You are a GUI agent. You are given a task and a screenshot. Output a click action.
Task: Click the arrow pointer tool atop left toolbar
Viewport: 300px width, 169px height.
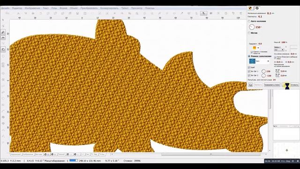(x=3, y=20)
